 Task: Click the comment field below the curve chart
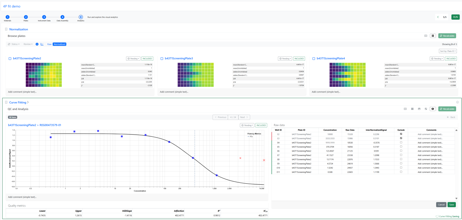136,197
